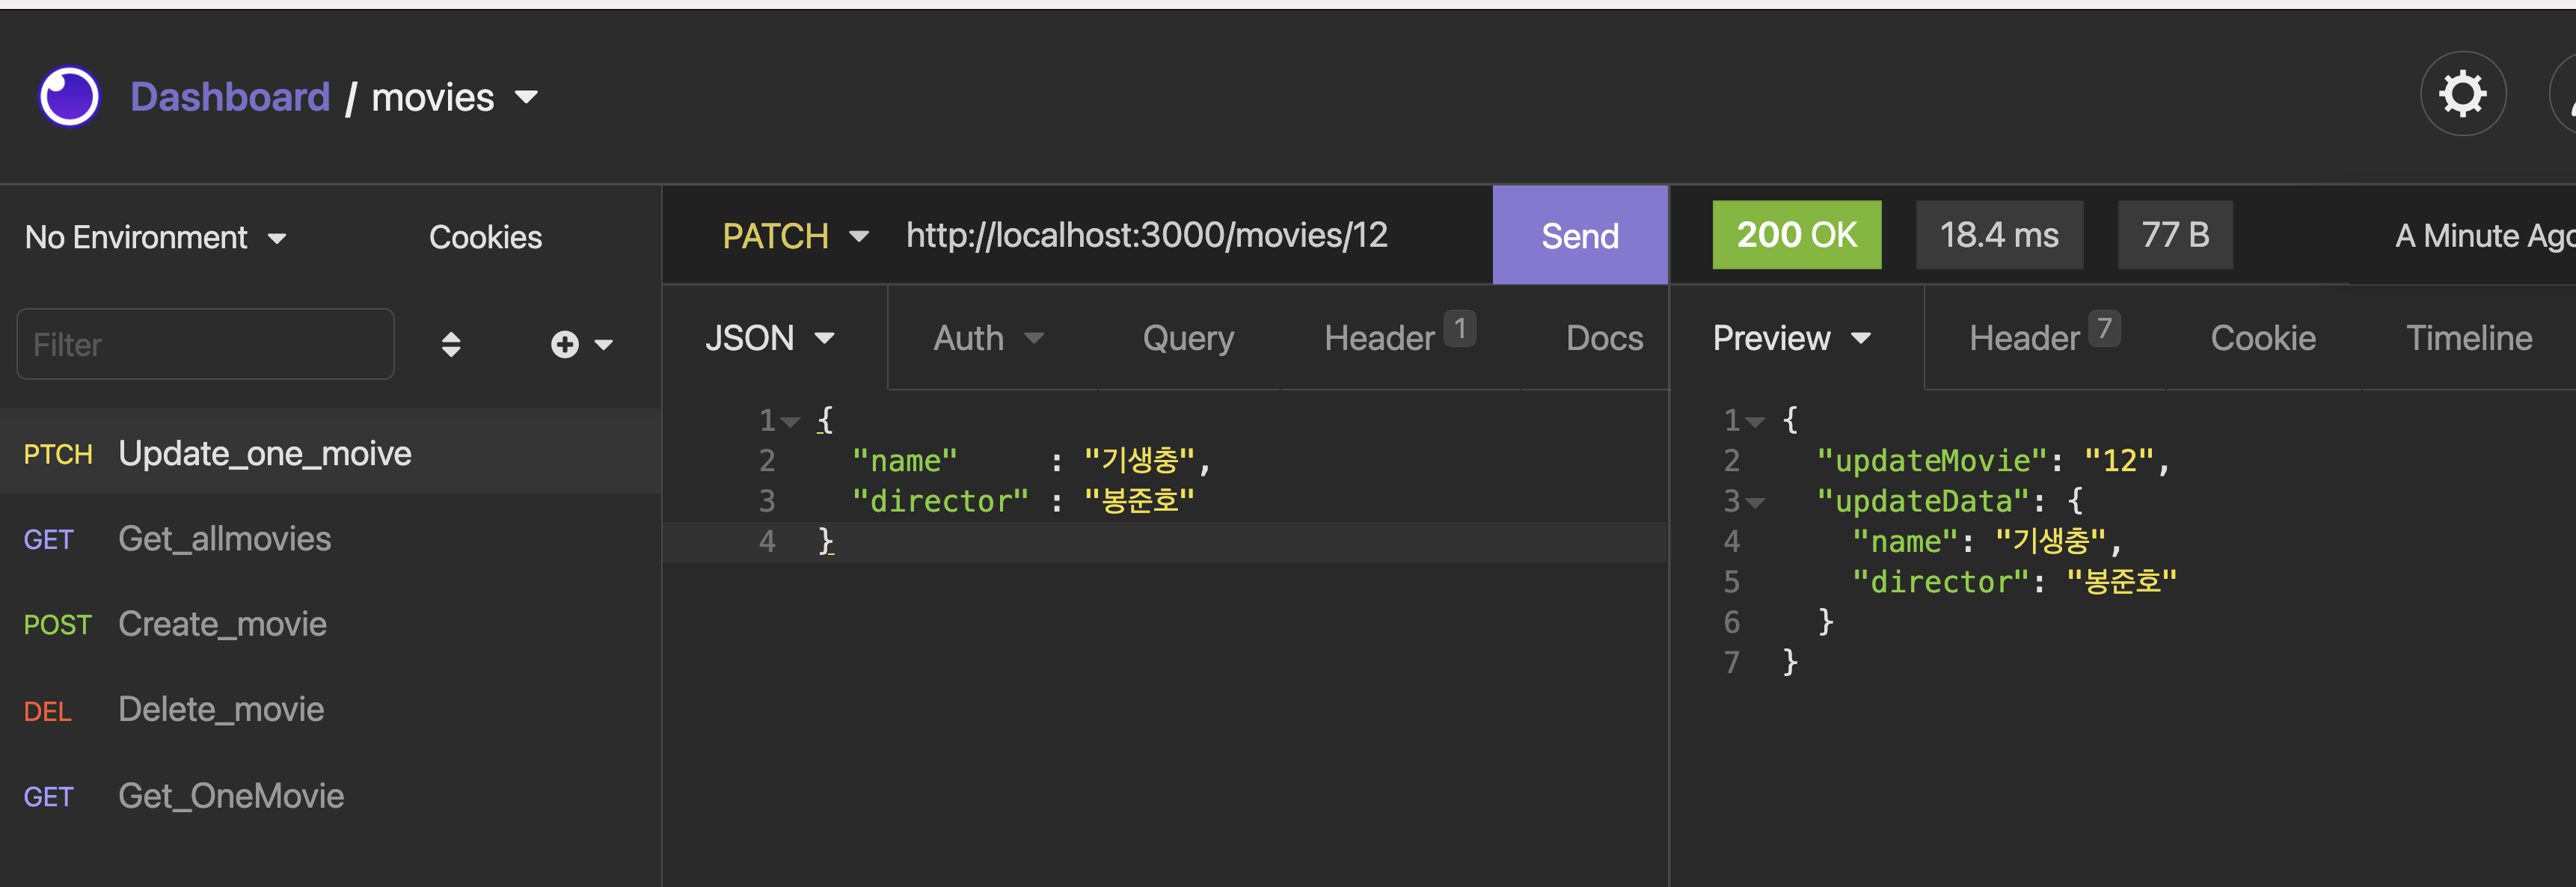The width and height of the screenshot is (2576, 887).
Task: Select the Delete_movie request
Action: tap(220, 710)
